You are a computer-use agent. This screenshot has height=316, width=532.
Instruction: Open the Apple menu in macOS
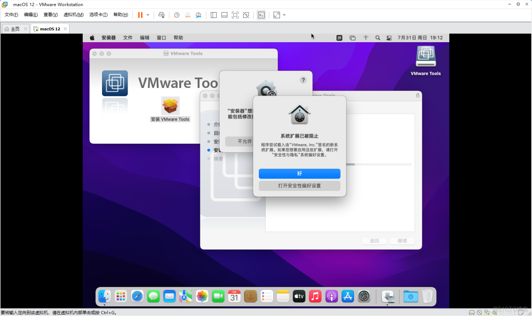92,38
